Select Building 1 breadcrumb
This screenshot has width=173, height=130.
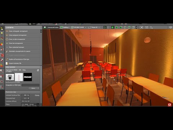[65, 27]
